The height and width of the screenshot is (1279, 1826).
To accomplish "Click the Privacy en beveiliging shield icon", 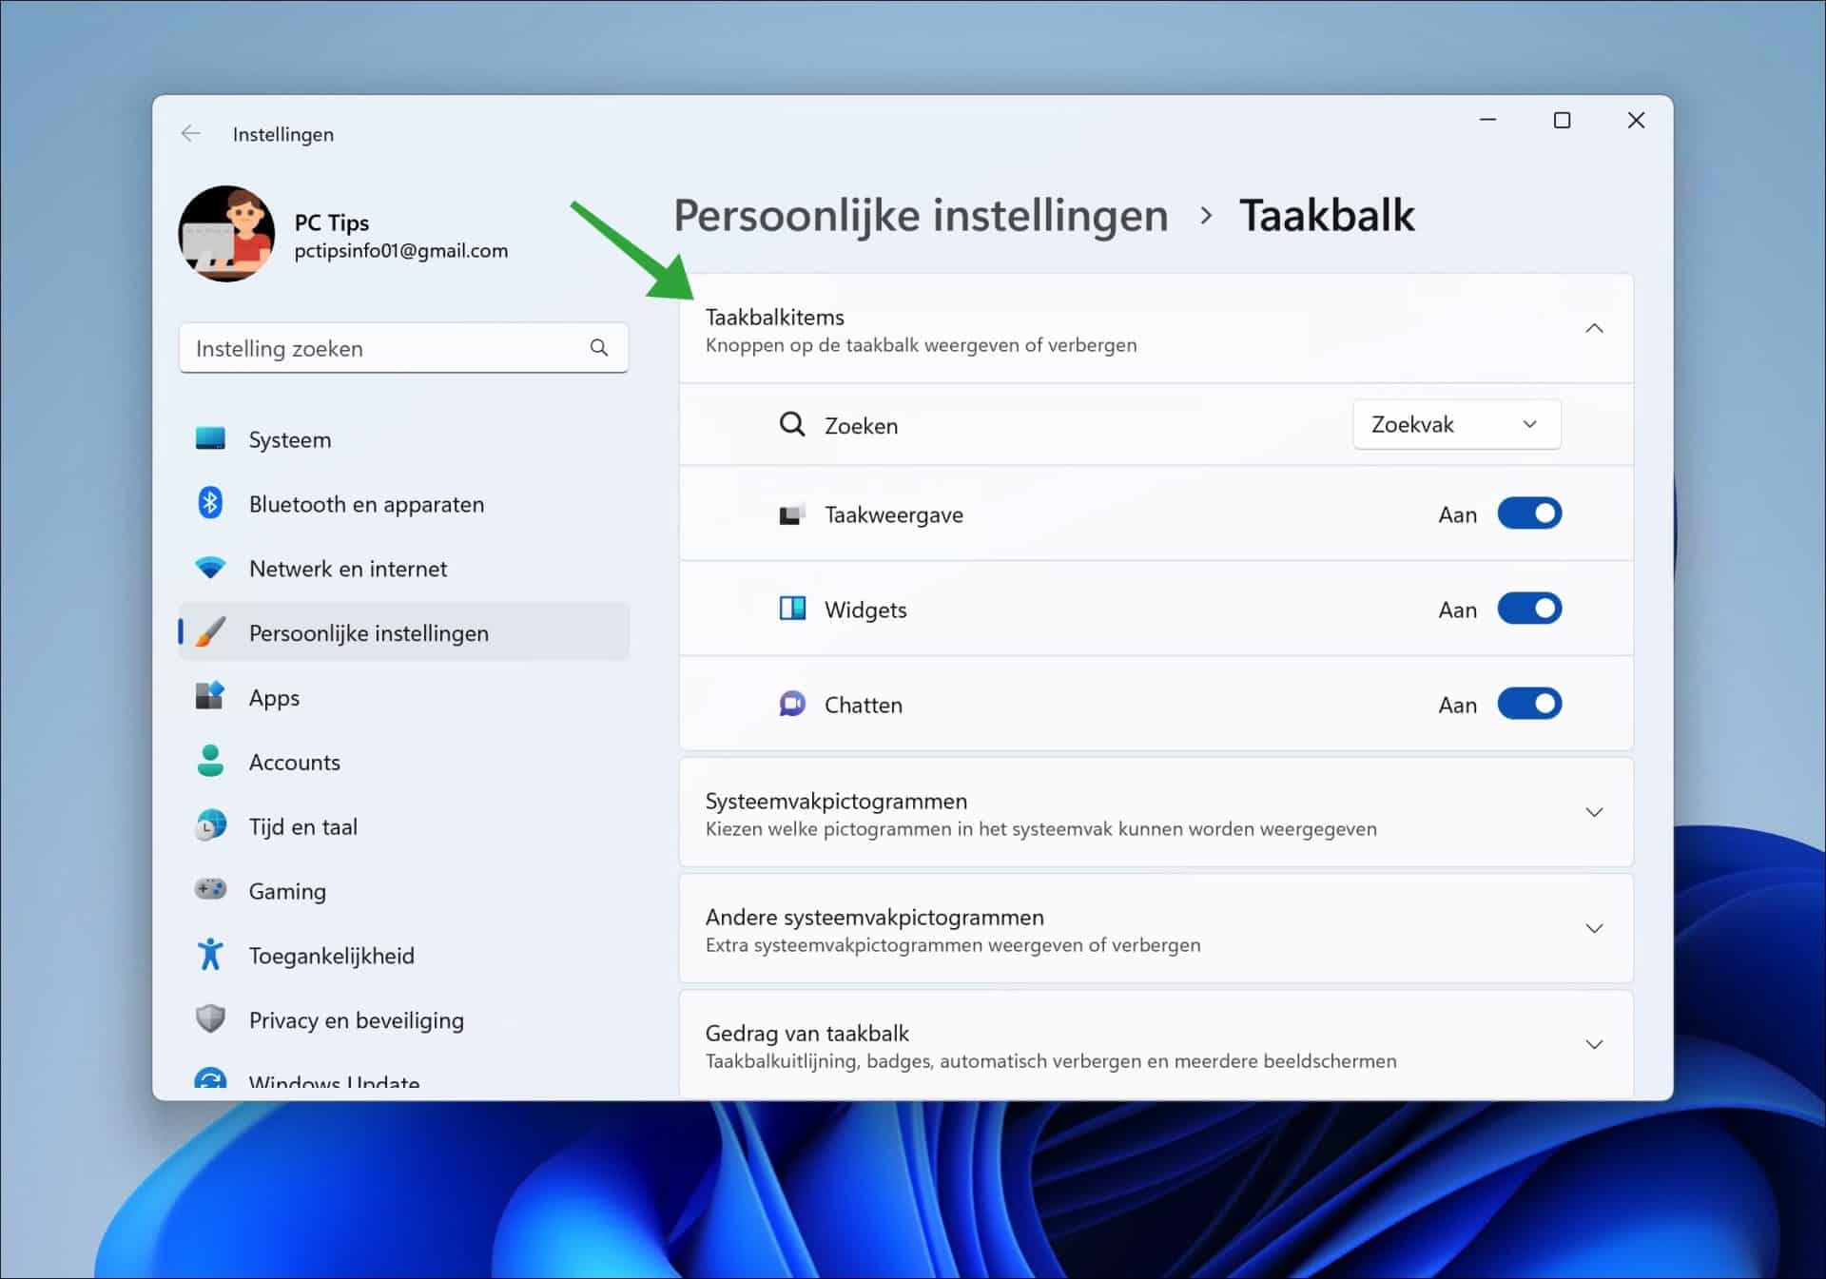I will 209,1018.
